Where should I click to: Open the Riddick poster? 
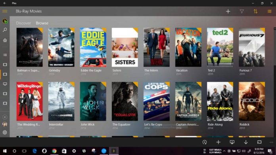click(x=252, y=101)
